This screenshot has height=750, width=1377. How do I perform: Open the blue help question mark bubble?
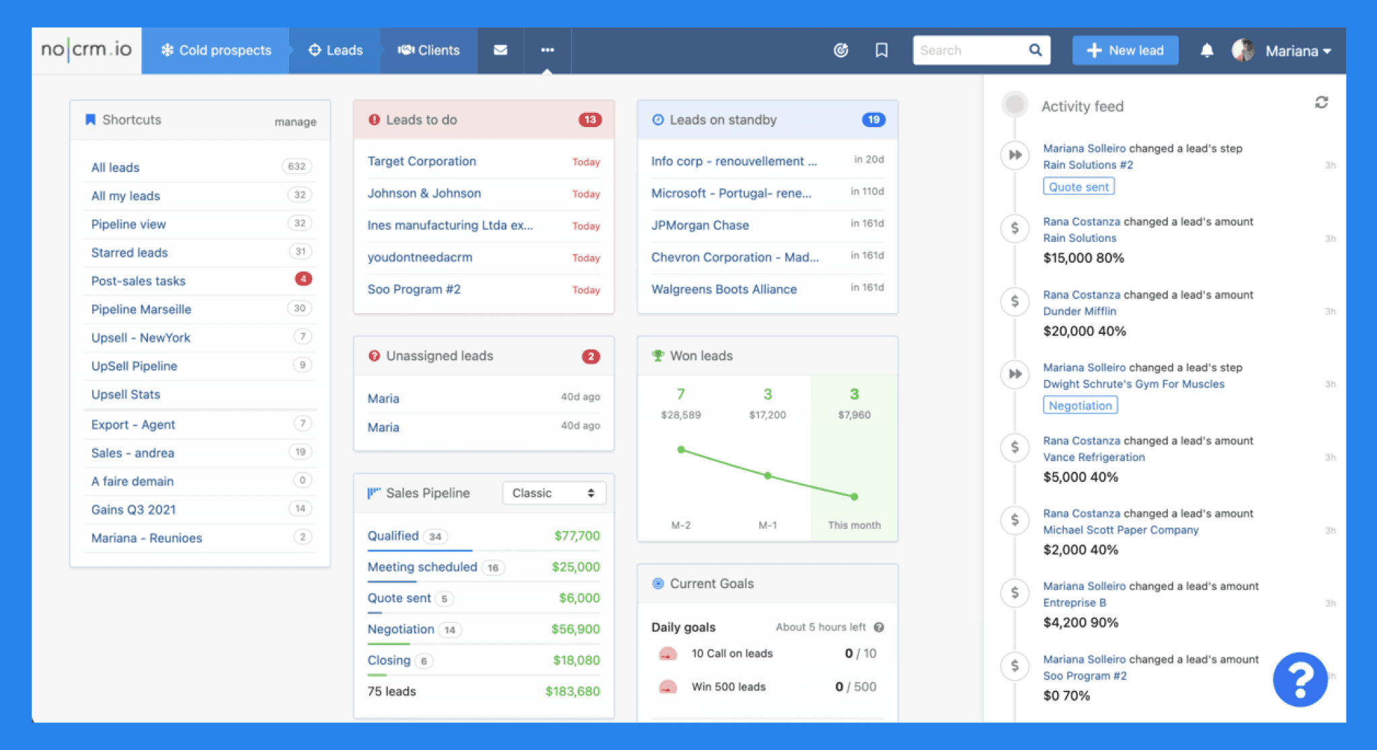coord(1300,679)
